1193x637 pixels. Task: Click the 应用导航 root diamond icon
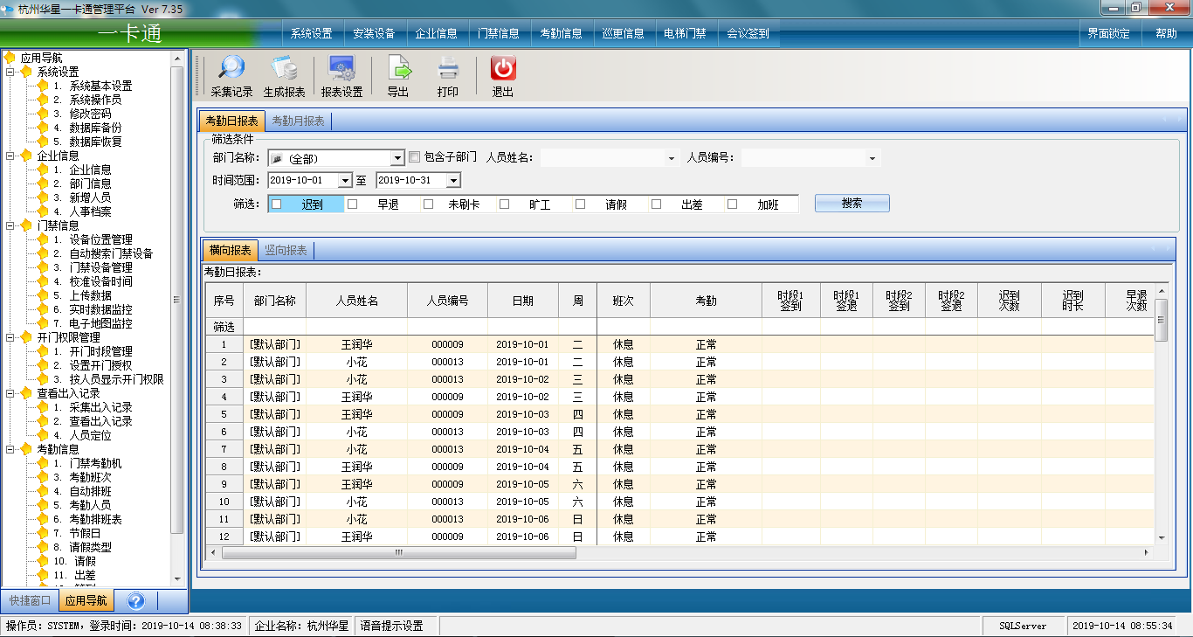[10, 58]
